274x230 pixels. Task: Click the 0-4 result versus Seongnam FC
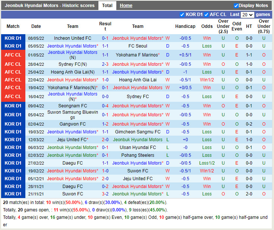pyautogui.click(x=105, y=106)
